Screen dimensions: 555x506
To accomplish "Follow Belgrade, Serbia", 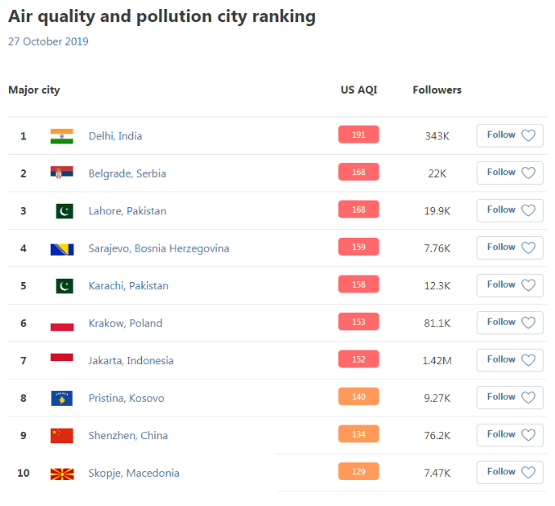I will 509,173.
